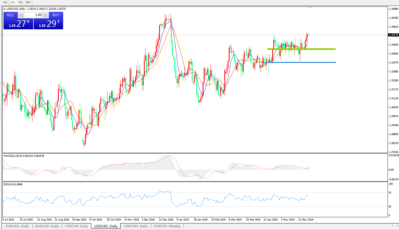The image size is (399, 230).
Task: Switch chart to W1 weekly timeframe
Action: click(x=21, y=2)
